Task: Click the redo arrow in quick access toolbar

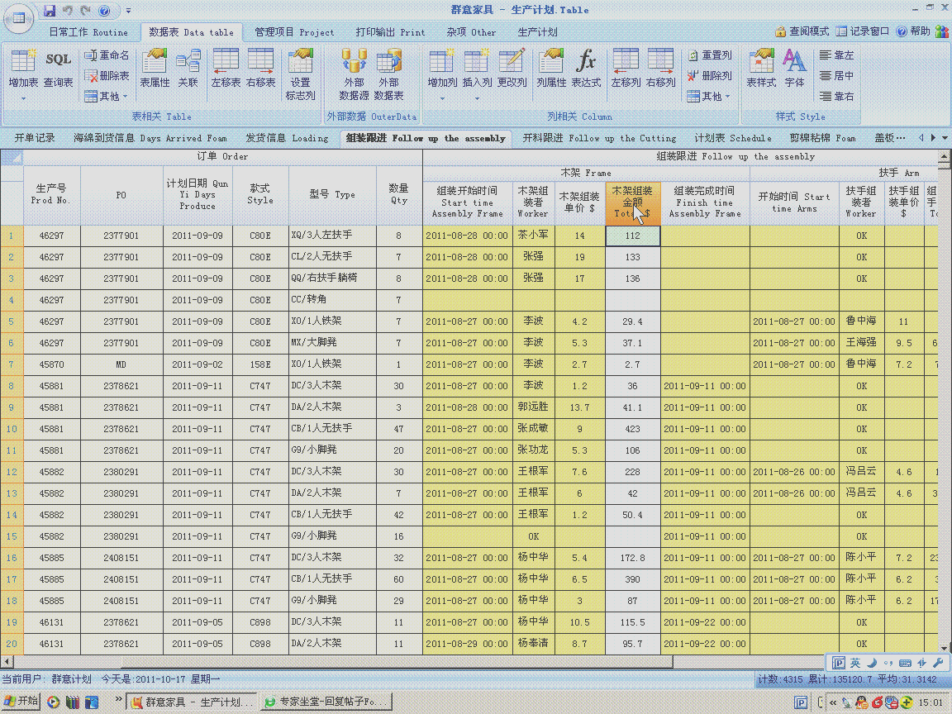Action: (x=86, y=10)
